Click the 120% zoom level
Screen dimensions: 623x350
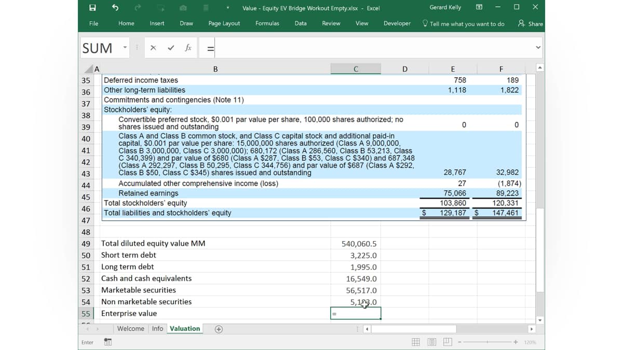[530, 342]
